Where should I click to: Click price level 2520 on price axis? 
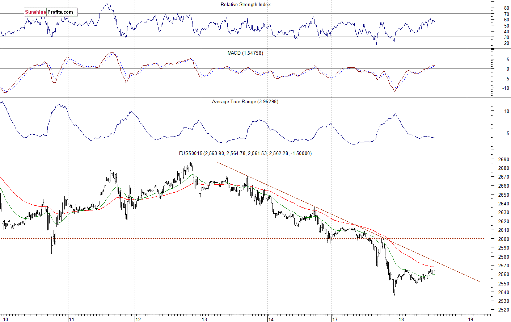[503, 310]
